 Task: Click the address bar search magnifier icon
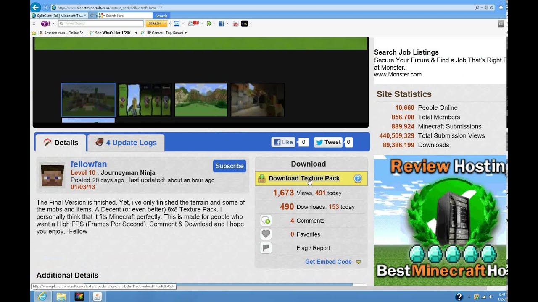pos(477,8)
